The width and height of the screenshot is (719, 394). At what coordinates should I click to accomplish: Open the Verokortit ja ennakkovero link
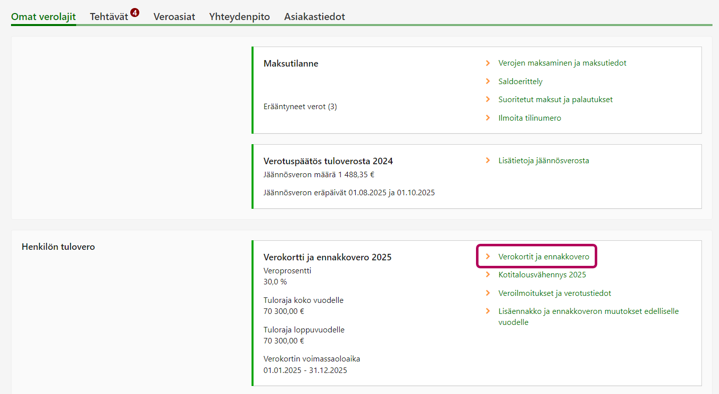(544, 256)
